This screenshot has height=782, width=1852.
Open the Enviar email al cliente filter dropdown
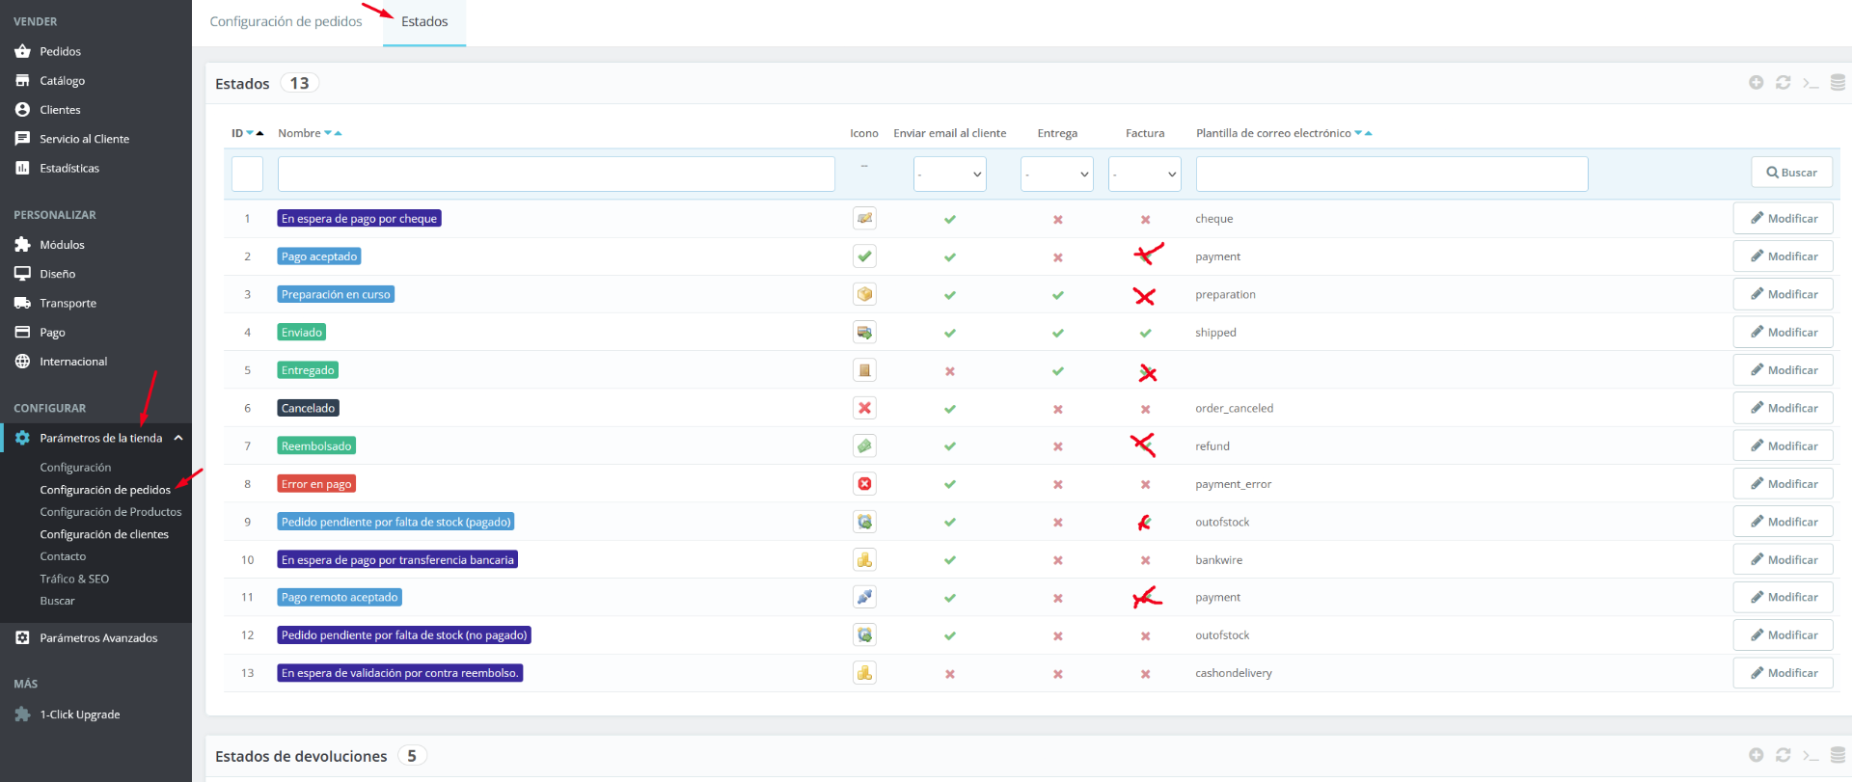(949, 175)
